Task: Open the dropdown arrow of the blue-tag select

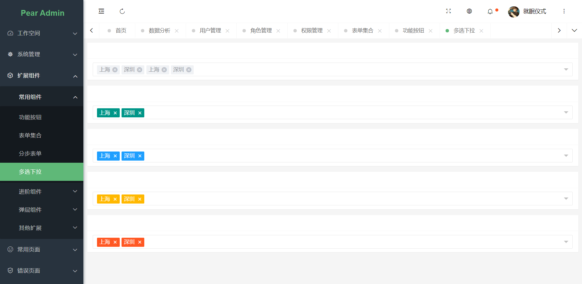Action: (x=566, y=156)
